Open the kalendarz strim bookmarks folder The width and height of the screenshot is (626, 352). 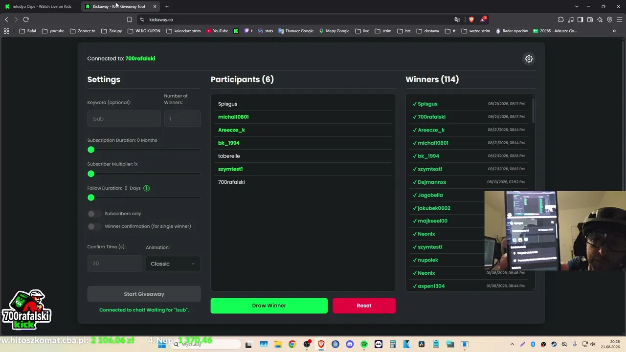[x=183, y=31]
